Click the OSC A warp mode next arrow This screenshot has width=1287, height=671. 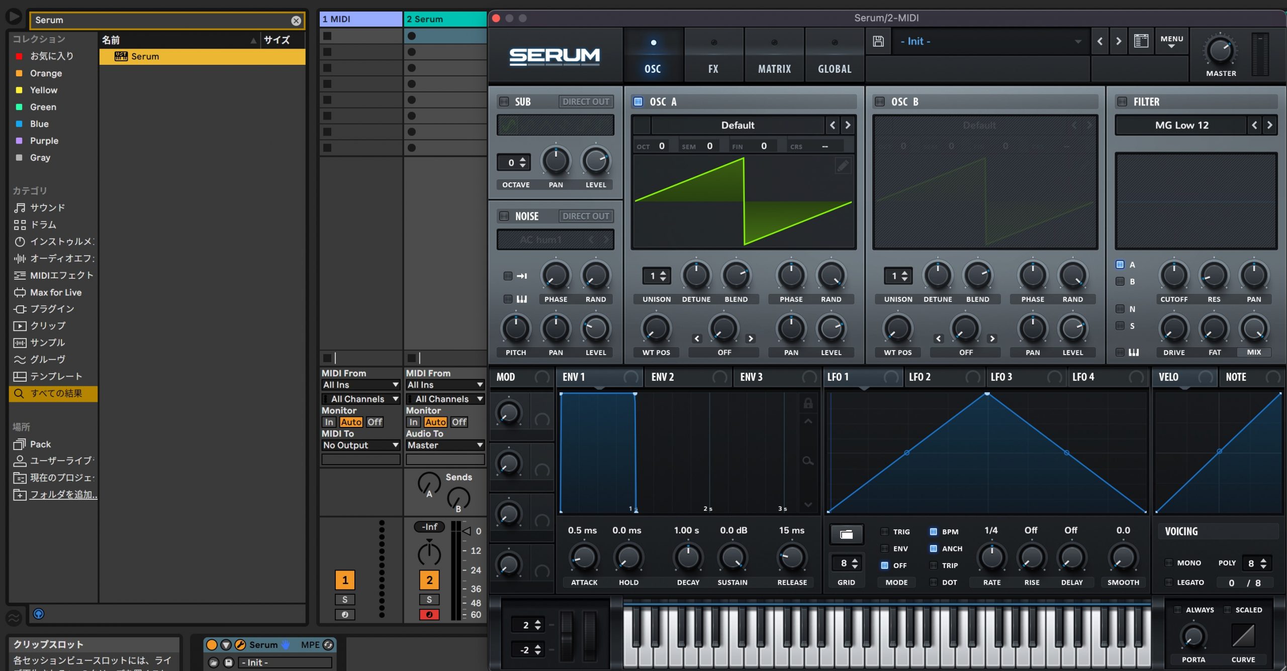click(x=751, y=339)
